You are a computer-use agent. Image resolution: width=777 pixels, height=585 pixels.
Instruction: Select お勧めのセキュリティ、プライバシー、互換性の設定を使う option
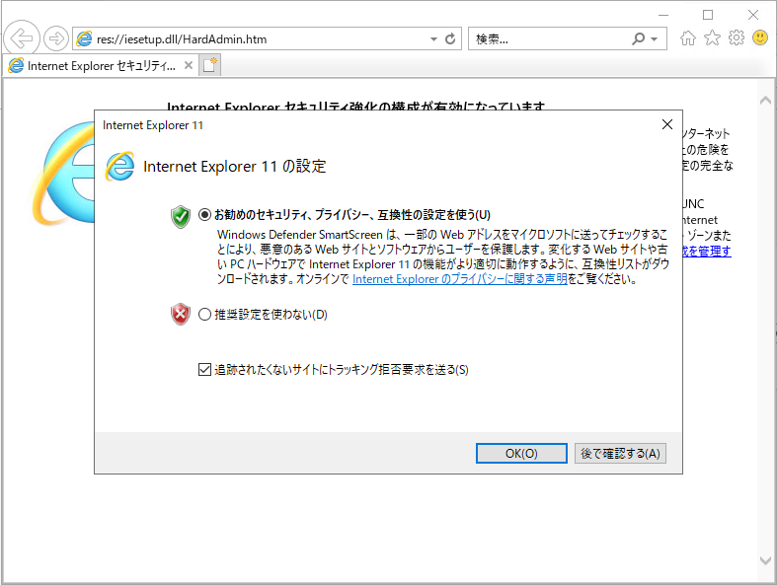(345, 215)
